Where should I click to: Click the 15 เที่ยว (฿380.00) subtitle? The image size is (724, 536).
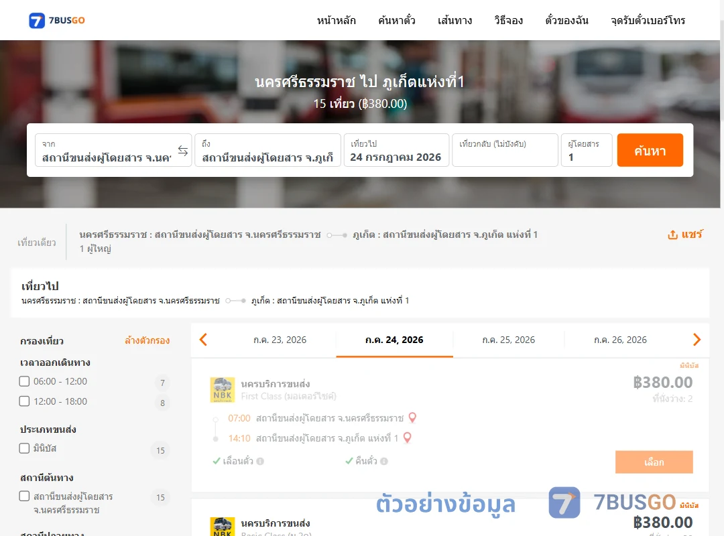[360, 103]
